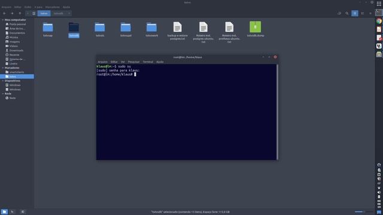
Task: Open the clock in the panel
Action: point(379,204)
